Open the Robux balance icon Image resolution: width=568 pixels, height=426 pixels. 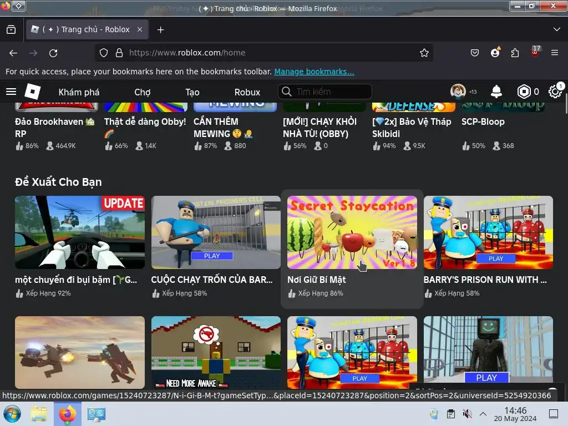[524, 92]
